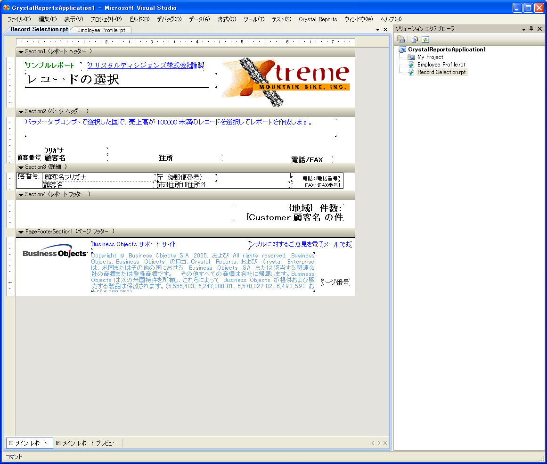
Task: Collapse Section1 report header arrow
Action: tap(21, 52)
